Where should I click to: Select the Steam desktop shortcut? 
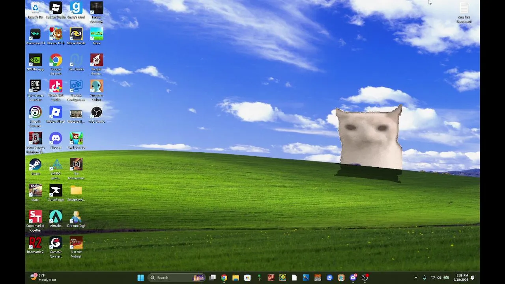click(35, 167)
